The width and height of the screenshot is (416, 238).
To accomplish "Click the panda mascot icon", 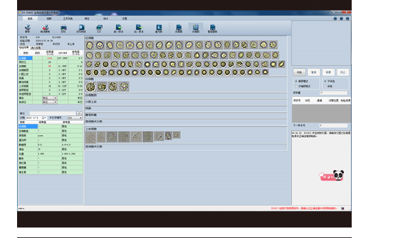I will (339, 175).
